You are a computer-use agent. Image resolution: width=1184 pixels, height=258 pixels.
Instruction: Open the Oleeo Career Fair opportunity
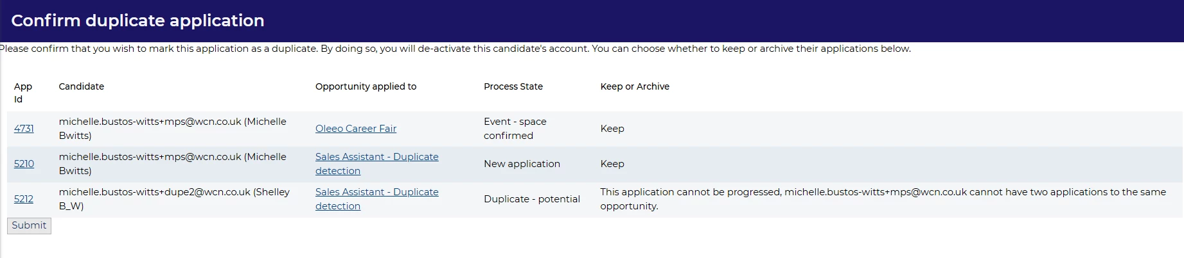click(x=355, y=129)
